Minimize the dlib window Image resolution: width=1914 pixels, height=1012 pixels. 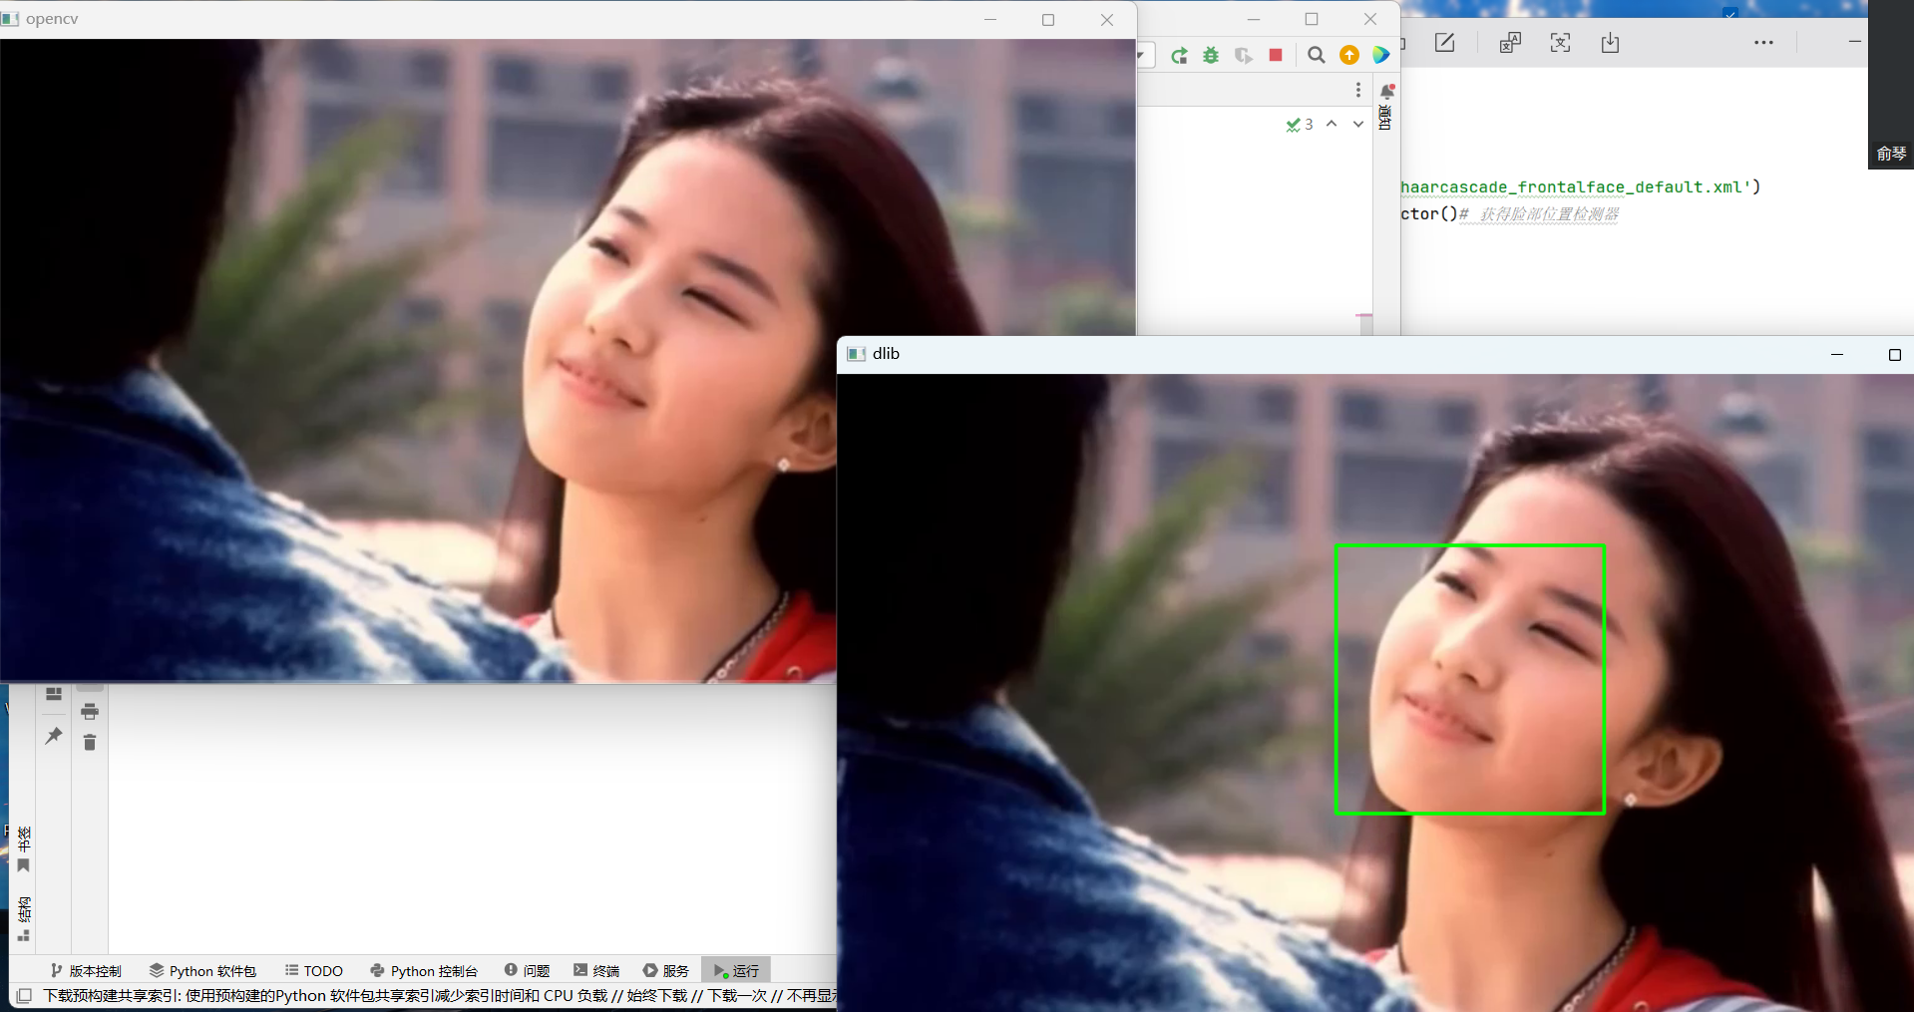[x=1837, y=354]
